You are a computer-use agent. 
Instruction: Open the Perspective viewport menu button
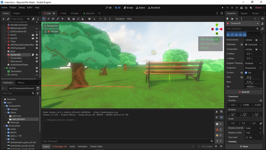click(x=51, y=26)
